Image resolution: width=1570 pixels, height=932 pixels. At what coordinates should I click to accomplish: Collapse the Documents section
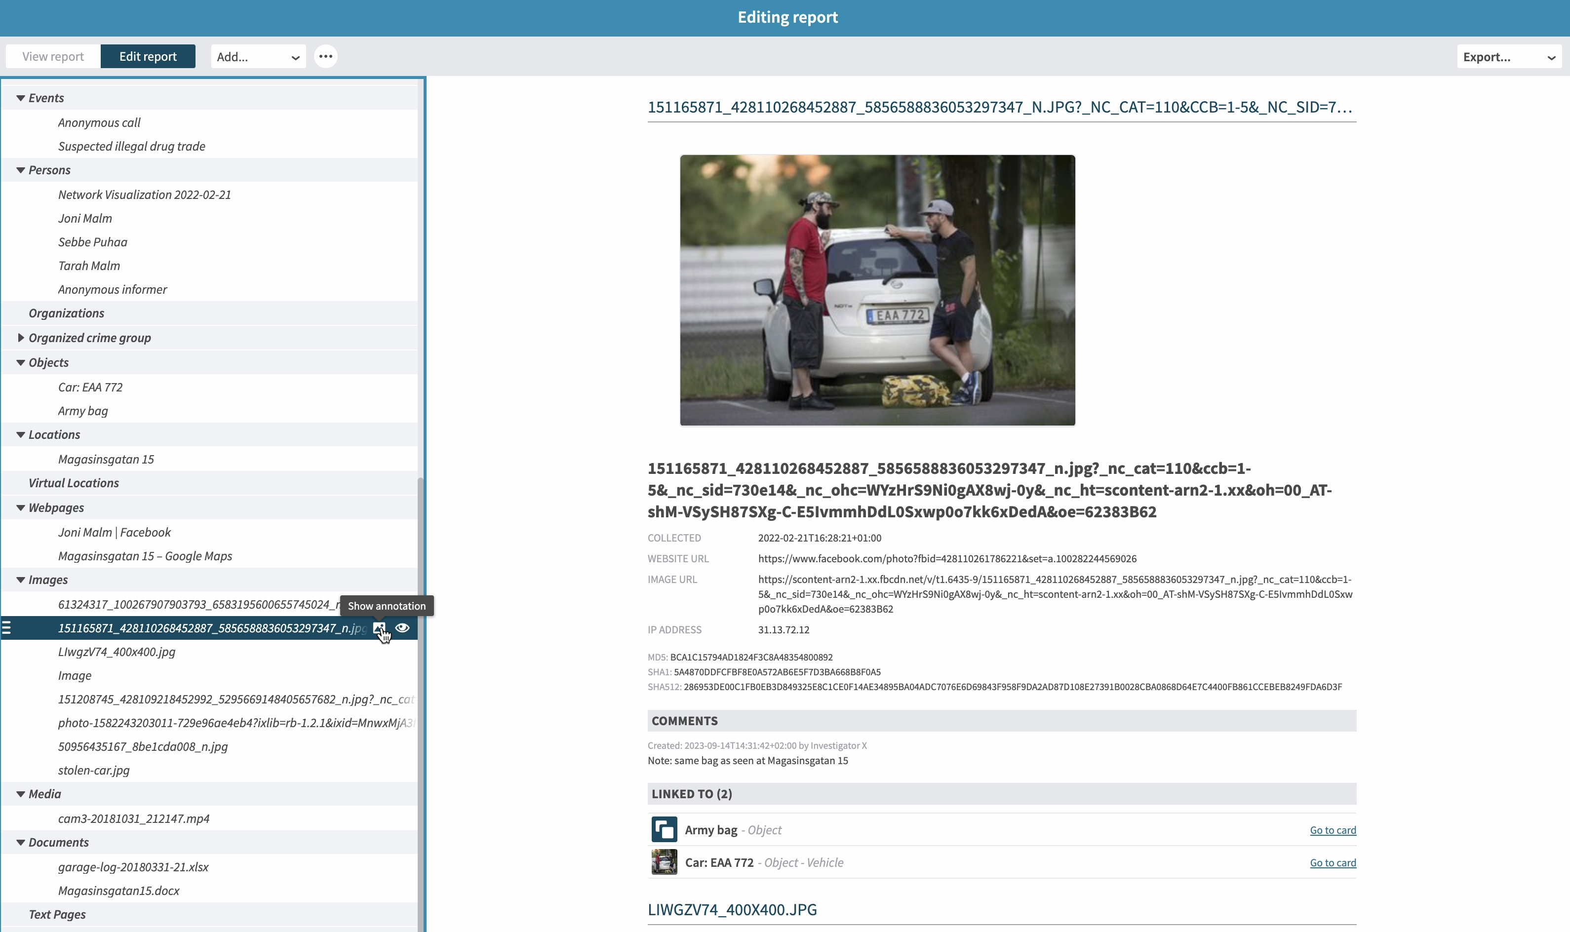point(21,842)
